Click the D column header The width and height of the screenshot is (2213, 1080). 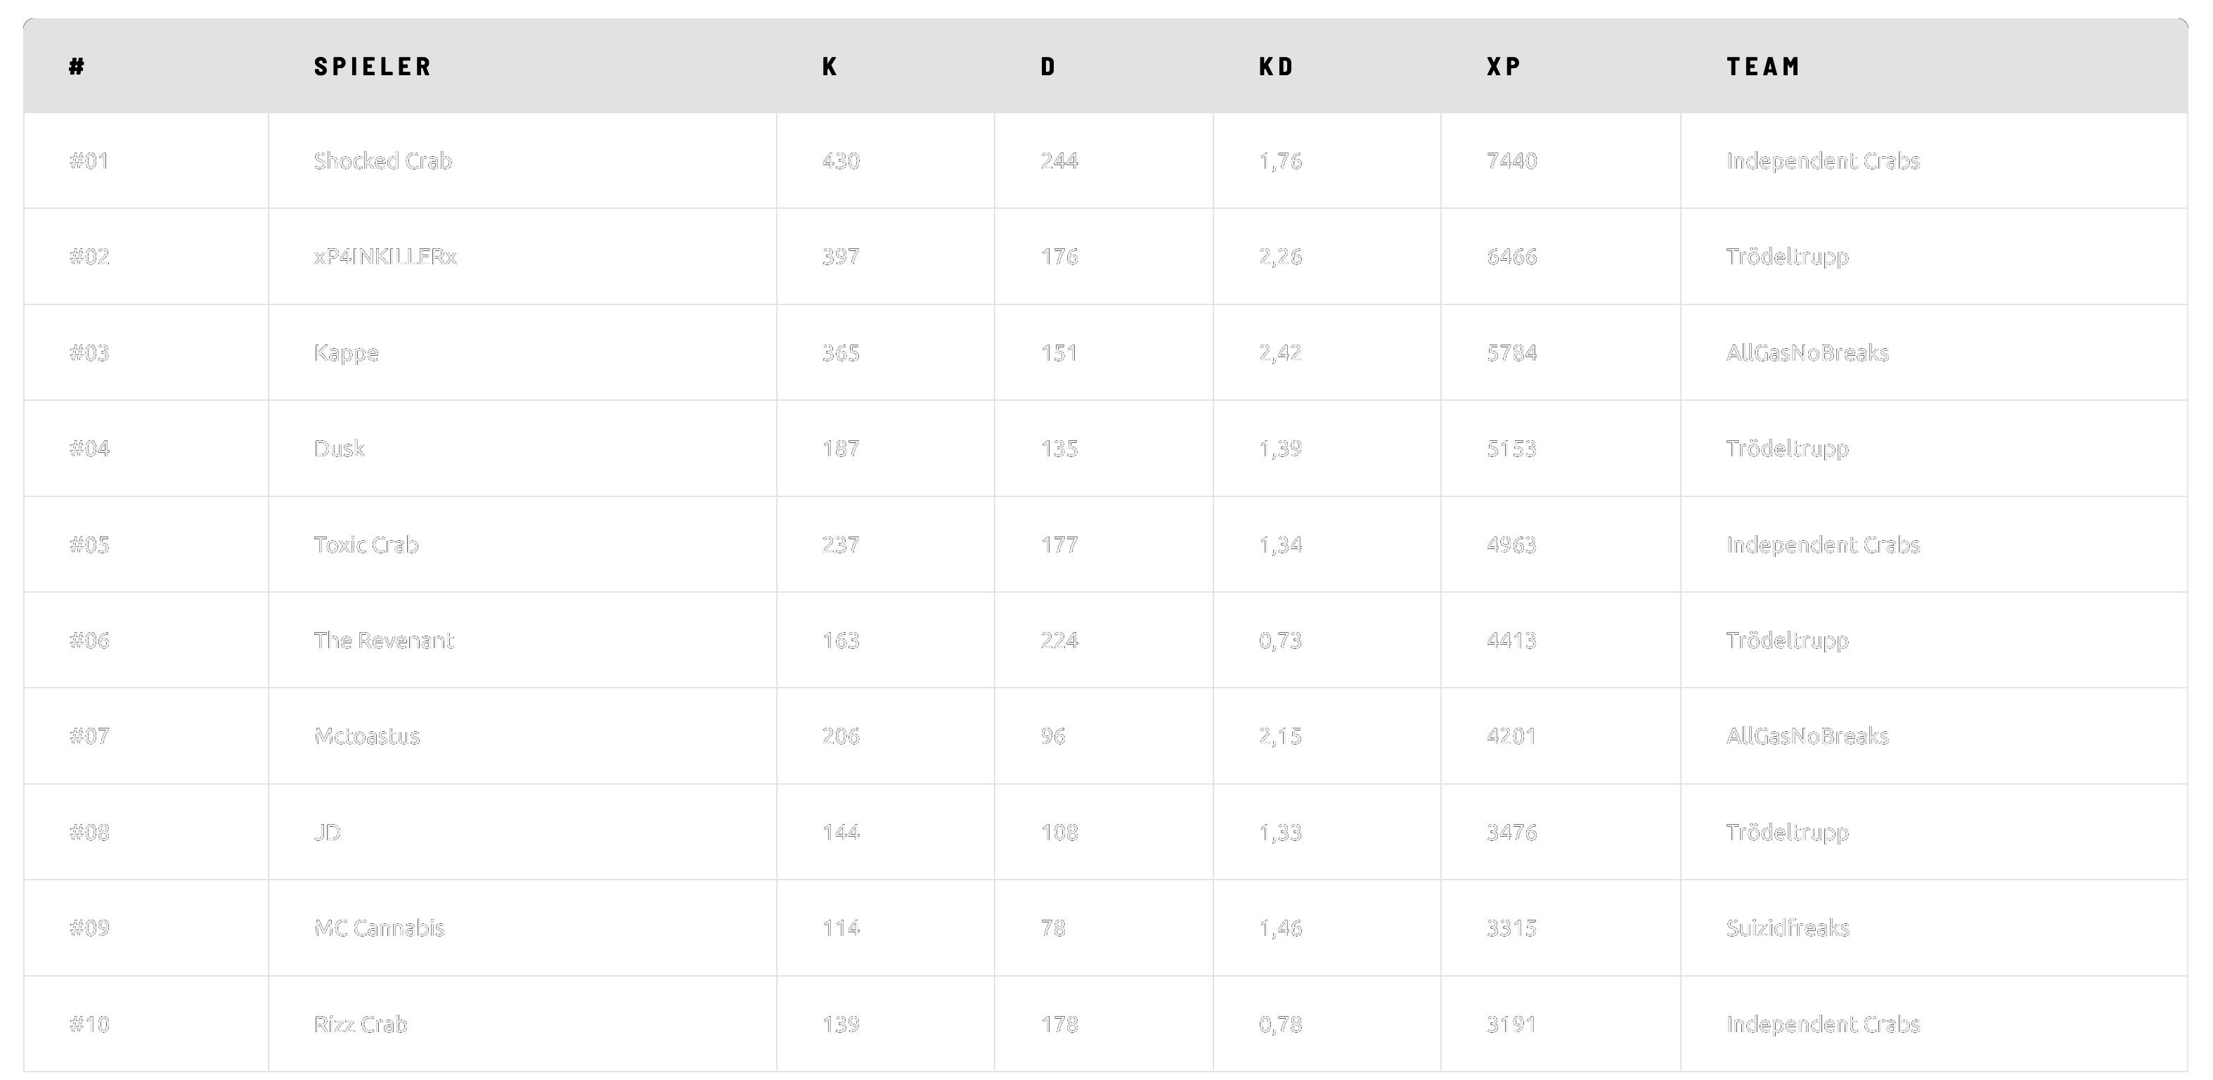pyautogui.click(x=1047, y=66)
